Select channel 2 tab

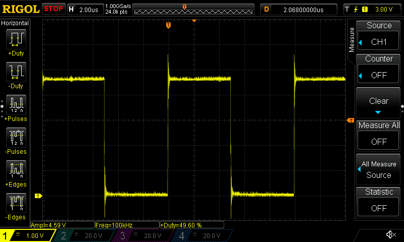tap(84, 235)
